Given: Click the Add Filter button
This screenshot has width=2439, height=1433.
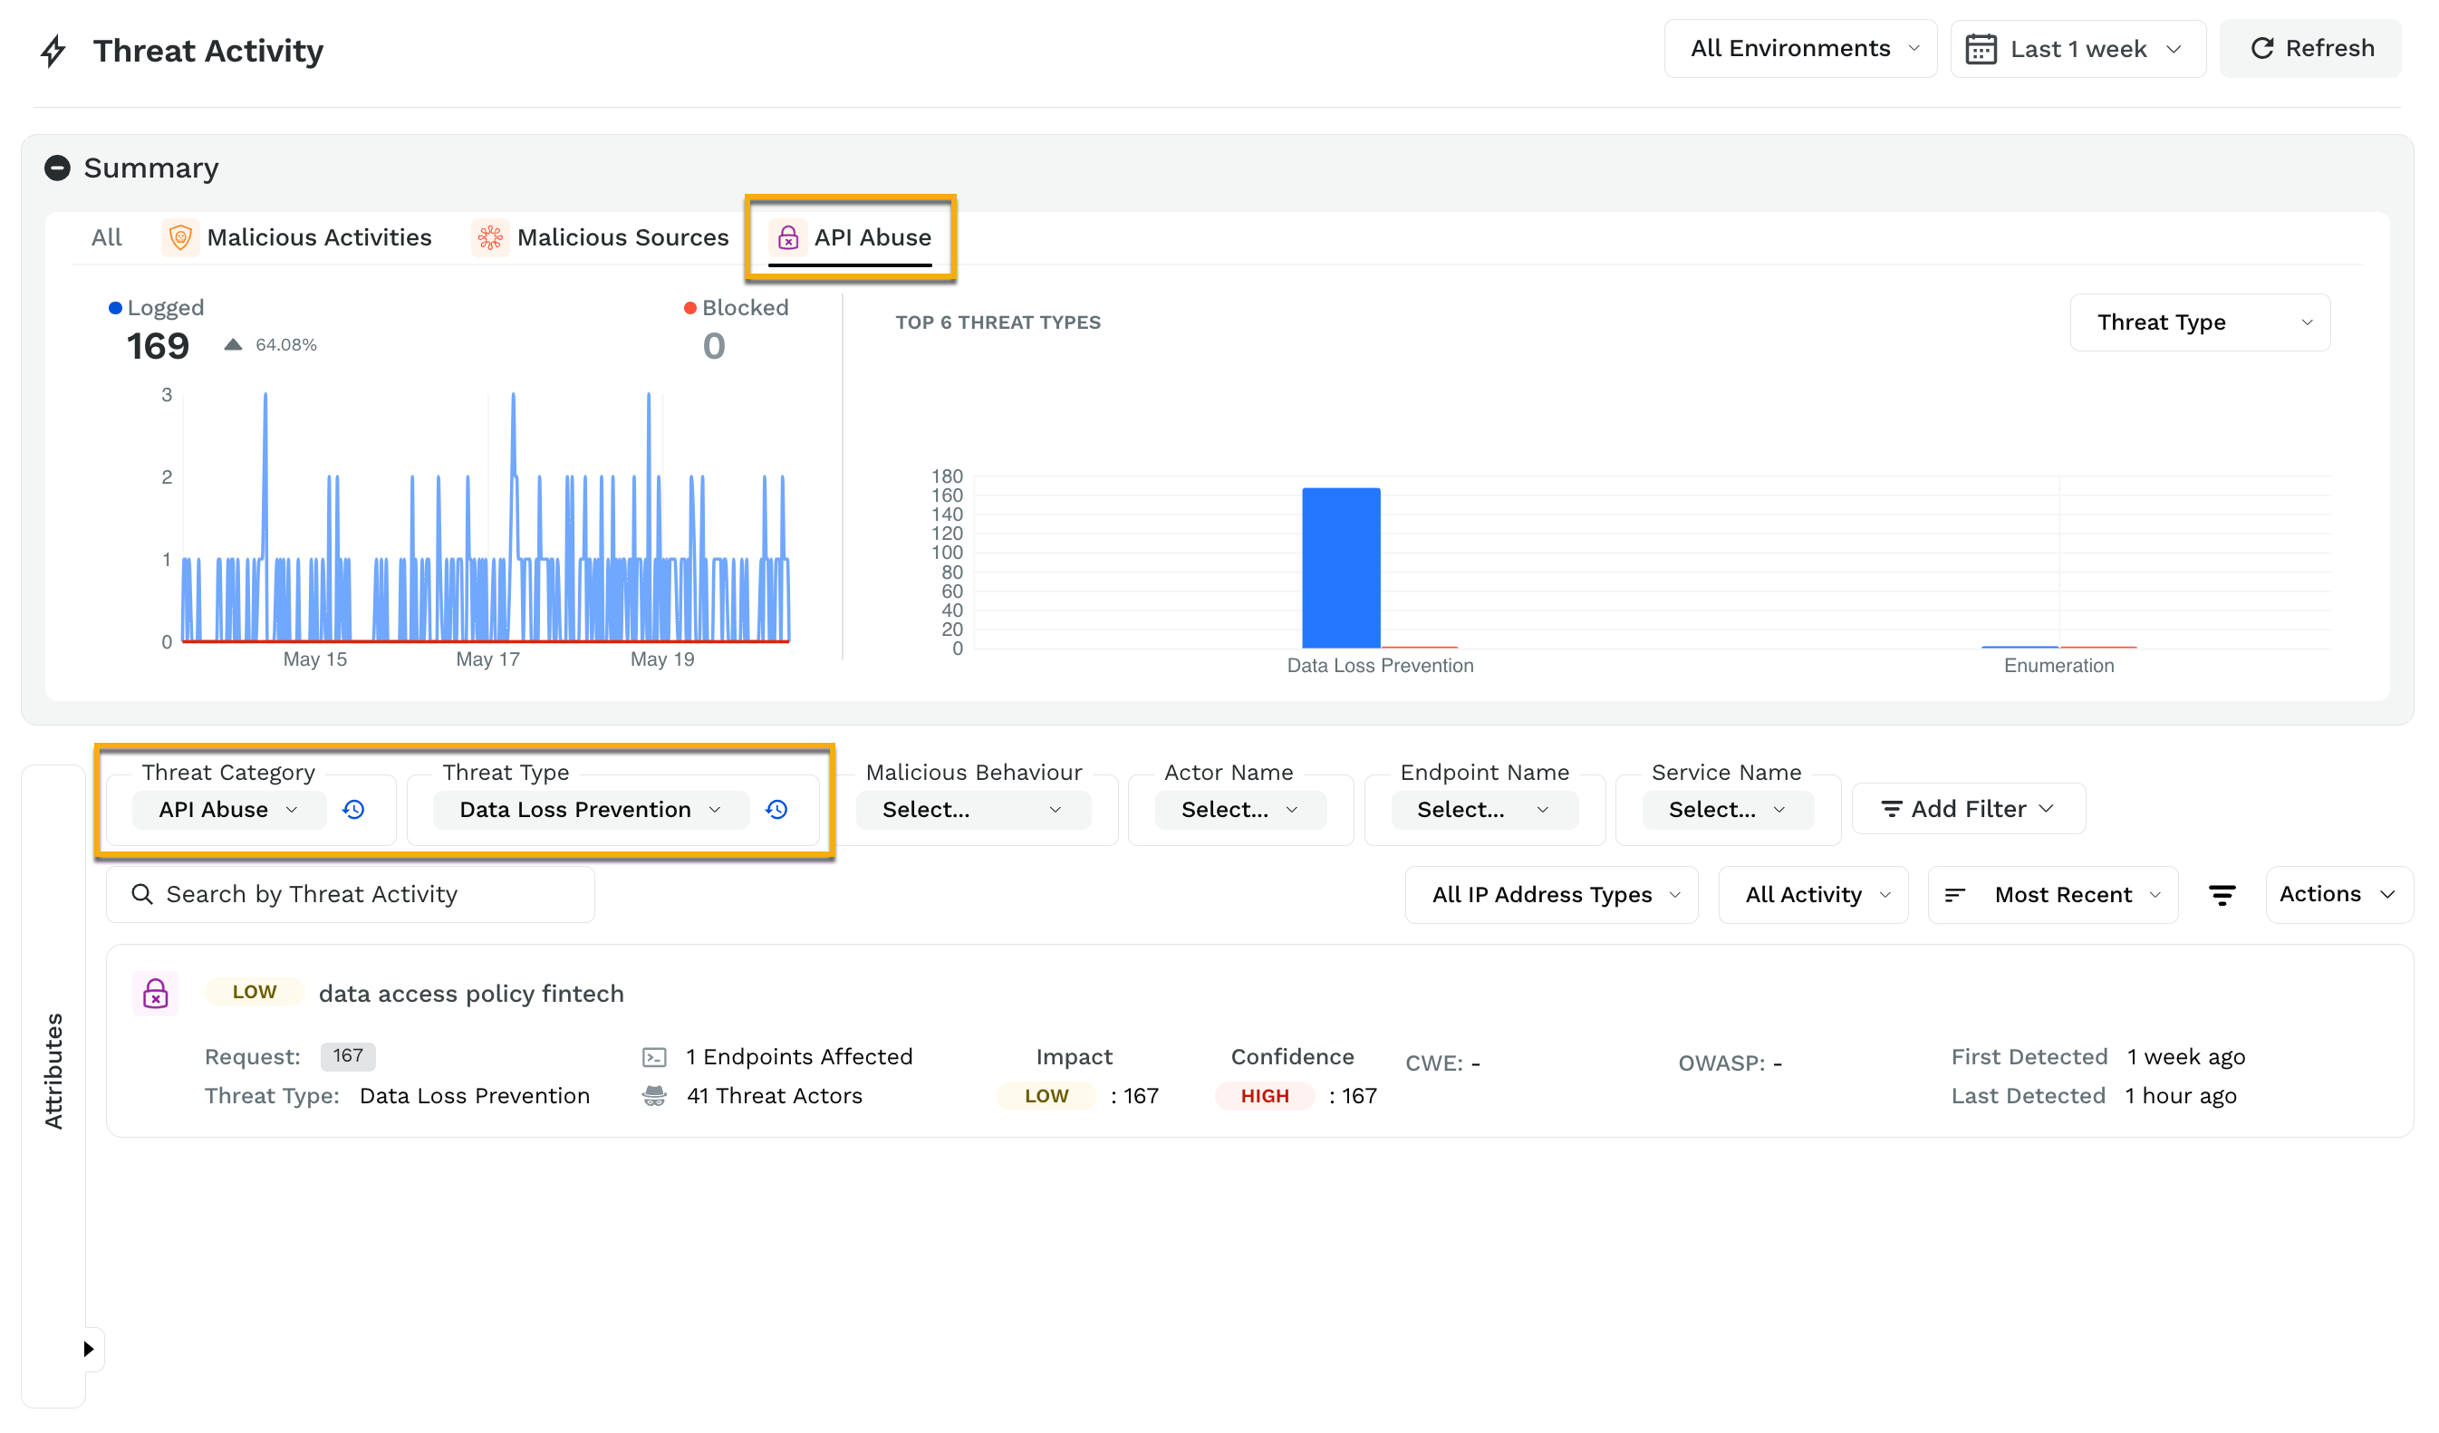Looking at the screenshot, I should (x=1968, y=809).
